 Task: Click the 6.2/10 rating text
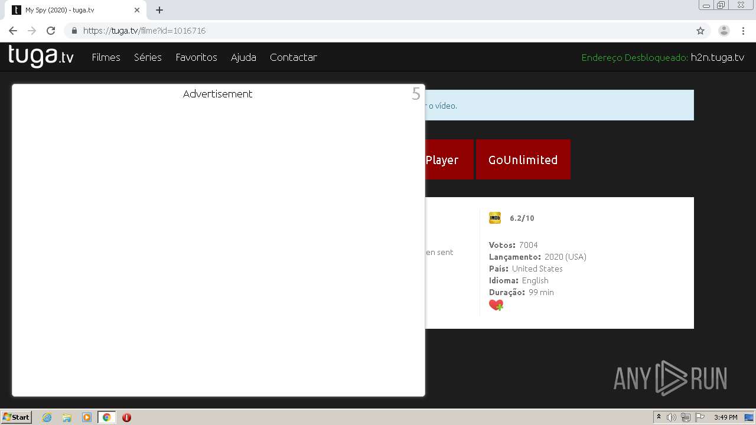522,218
